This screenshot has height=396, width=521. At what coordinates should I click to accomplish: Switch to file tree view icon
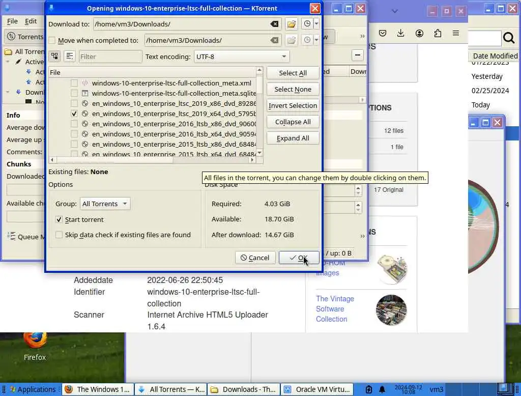[54, 56]
